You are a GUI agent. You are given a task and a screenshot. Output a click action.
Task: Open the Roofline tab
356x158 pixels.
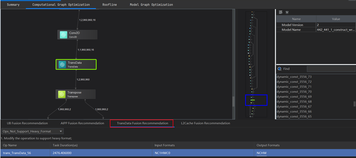(x=110, y=4)
